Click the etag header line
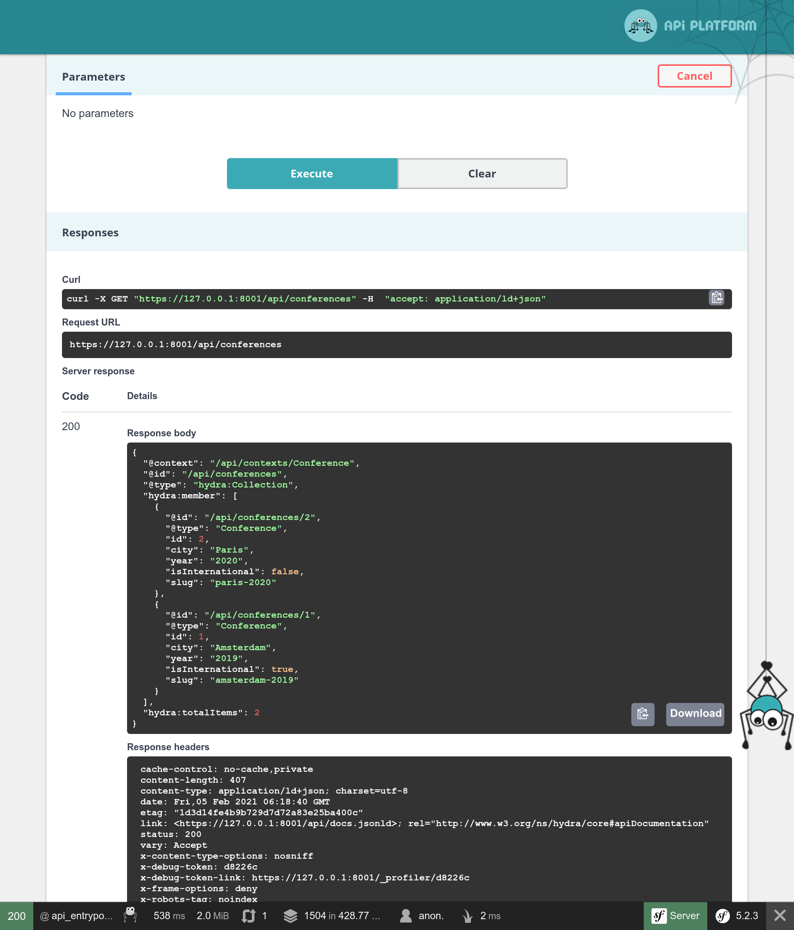The height and width of the screenshot is (930, 794). (251, 813)
